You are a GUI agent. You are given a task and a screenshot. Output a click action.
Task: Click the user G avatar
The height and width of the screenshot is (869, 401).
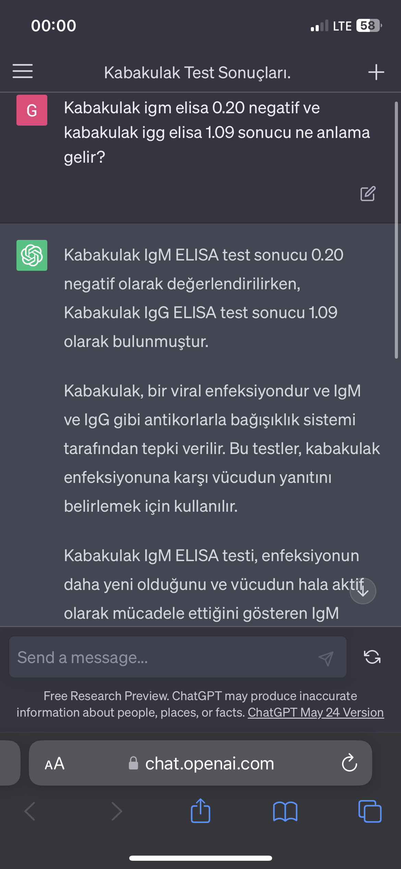click(32, 110)
